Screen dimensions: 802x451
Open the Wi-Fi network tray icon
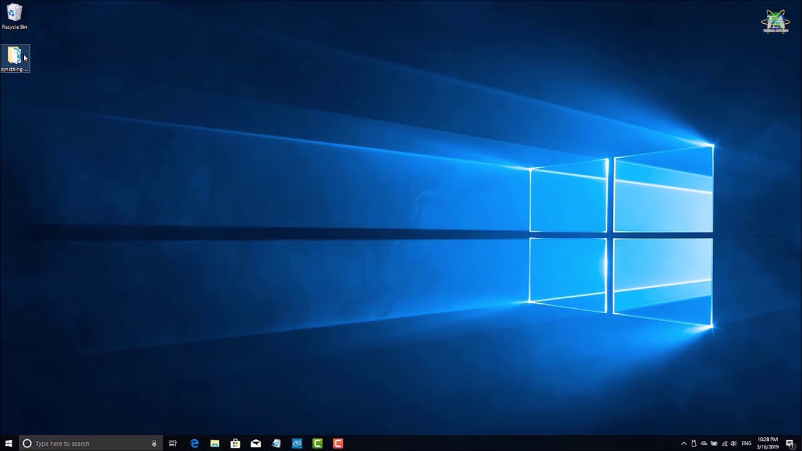tap(724, 443)
